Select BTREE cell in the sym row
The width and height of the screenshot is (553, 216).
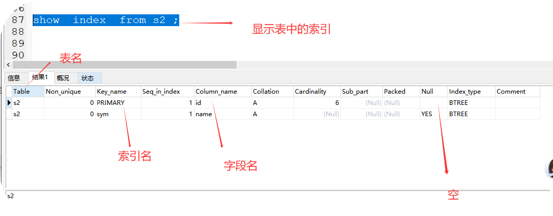[472, 114]
